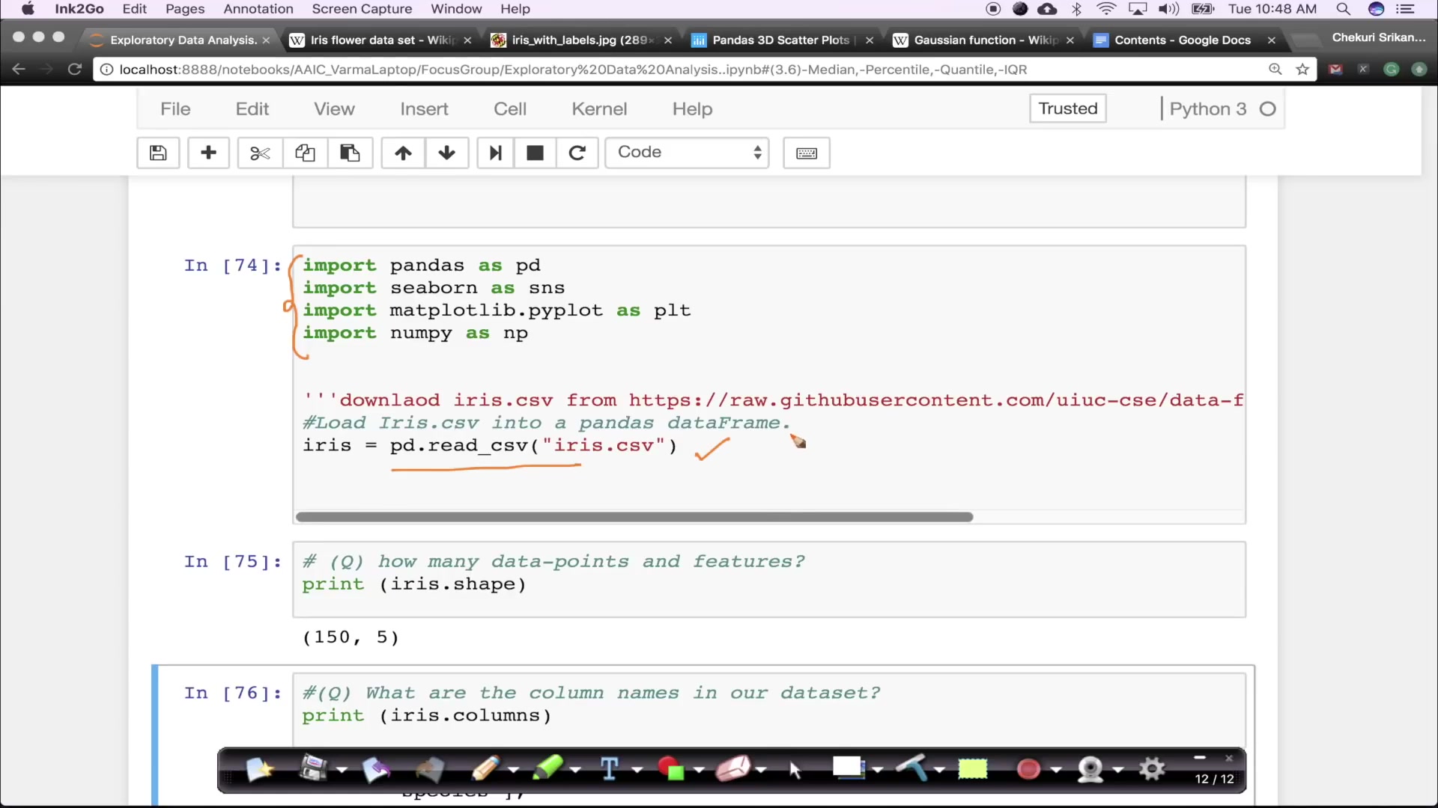1438x808 pixels.
Task: Restart the kernel with the circular arrow
Action: tap(577, 153)
